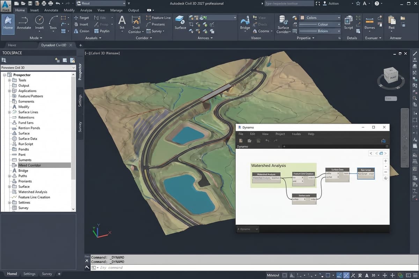Click the Feature Line tool
The height and width of the screenshot is (279, 419).
159,18
